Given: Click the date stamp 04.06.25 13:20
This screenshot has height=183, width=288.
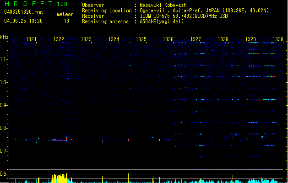Looking at the screenshot, I should click(23, 21).
